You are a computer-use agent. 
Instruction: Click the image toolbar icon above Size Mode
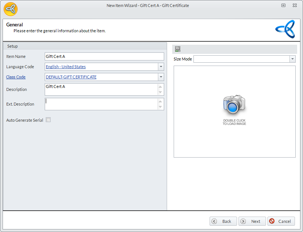pyautogui.click(x=178, y=49)
